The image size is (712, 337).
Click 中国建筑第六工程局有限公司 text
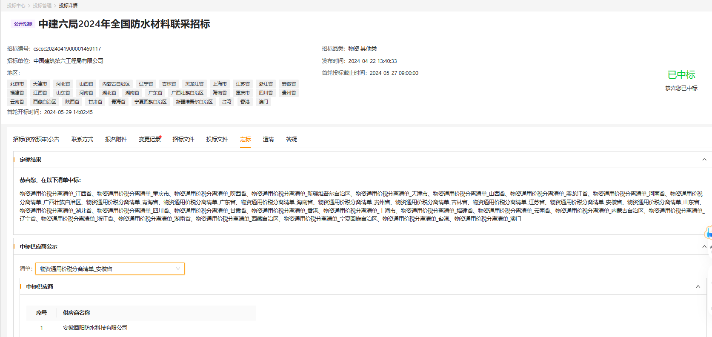click(69, 61)
